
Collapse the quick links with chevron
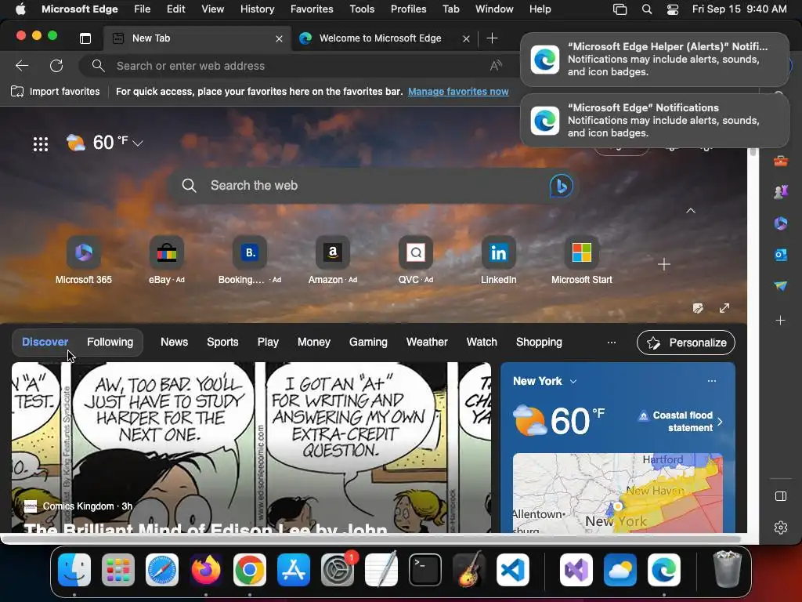tap(691, 210)
